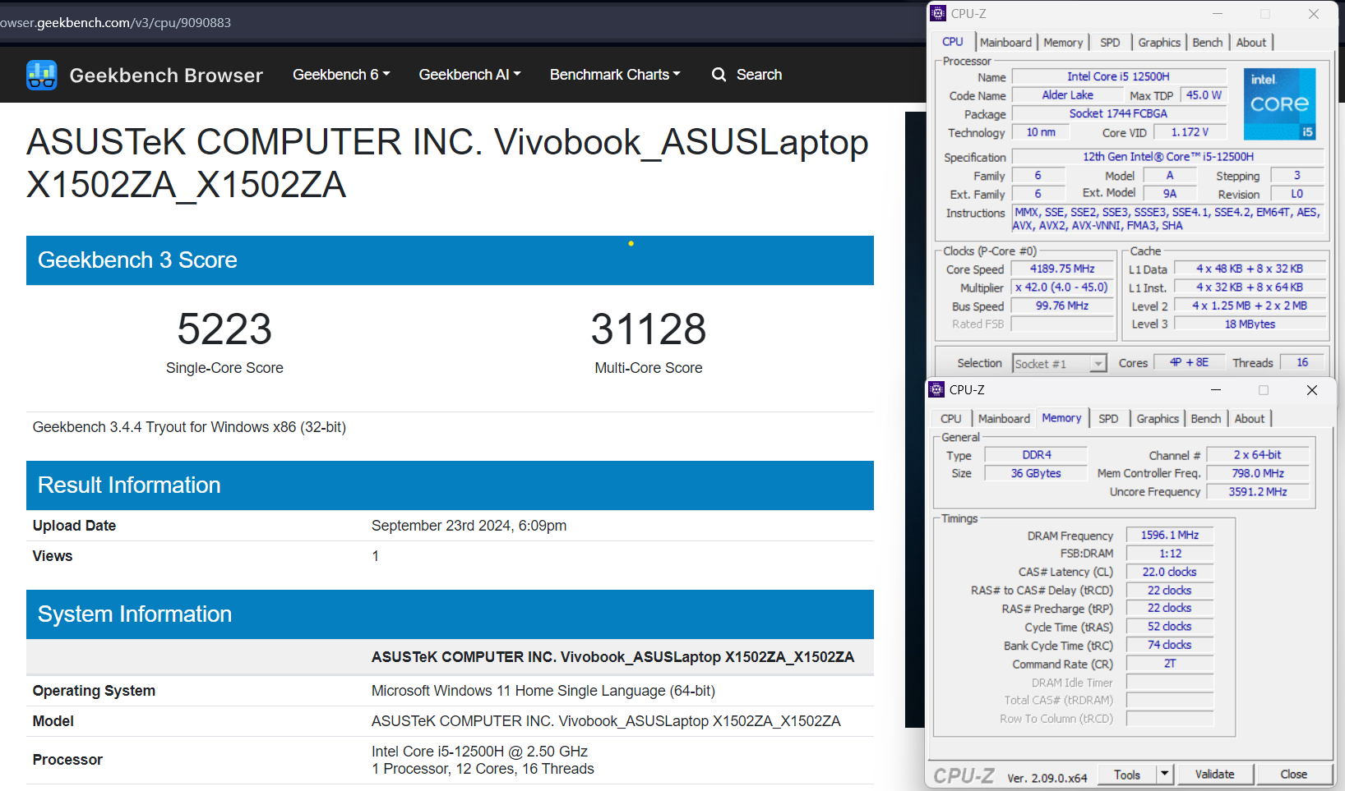Switch to Graphics tab in lower CPU-Z window
Screen dimensions: 1345x791
[1158, 419]
